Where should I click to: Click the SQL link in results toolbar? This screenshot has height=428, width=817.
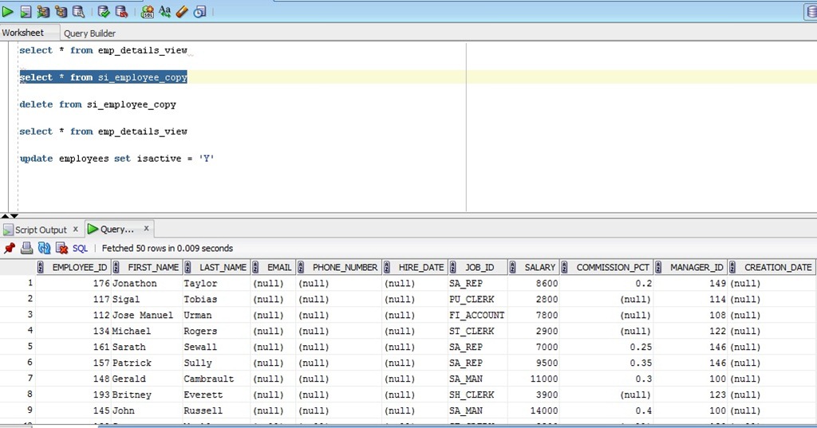click(x=80, y=249)
